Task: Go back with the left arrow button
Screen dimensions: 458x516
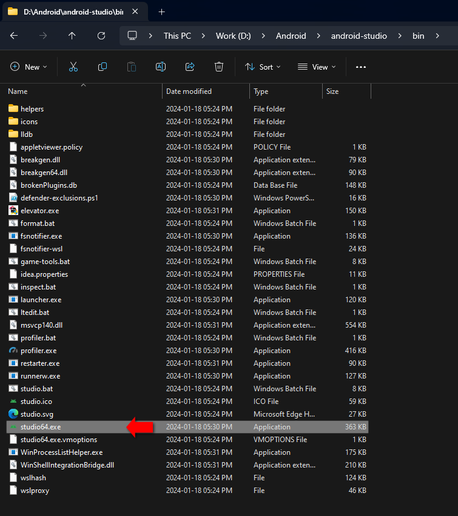Action: coord(14,36)
